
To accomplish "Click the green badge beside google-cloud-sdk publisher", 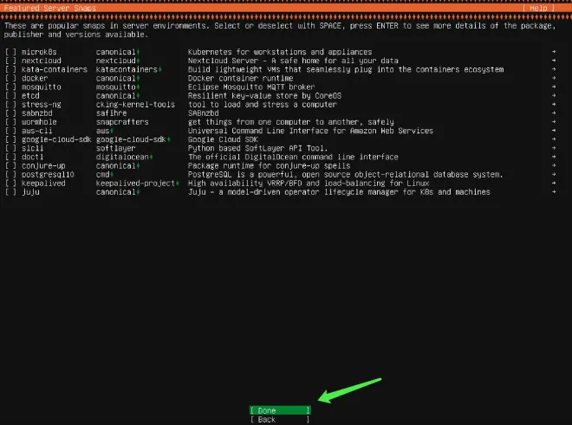I will click(x=168, y=139).
